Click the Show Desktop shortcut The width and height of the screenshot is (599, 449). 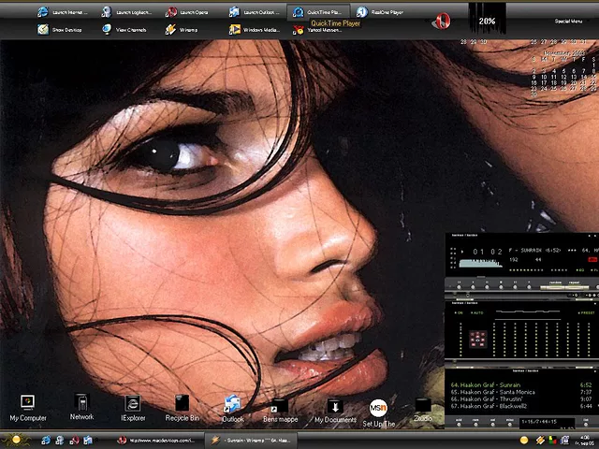(x=60, y=30)
